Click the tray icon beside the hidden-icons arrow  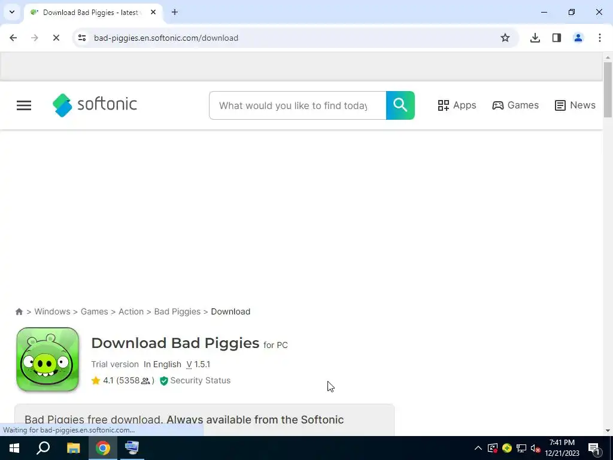(493, 448)
